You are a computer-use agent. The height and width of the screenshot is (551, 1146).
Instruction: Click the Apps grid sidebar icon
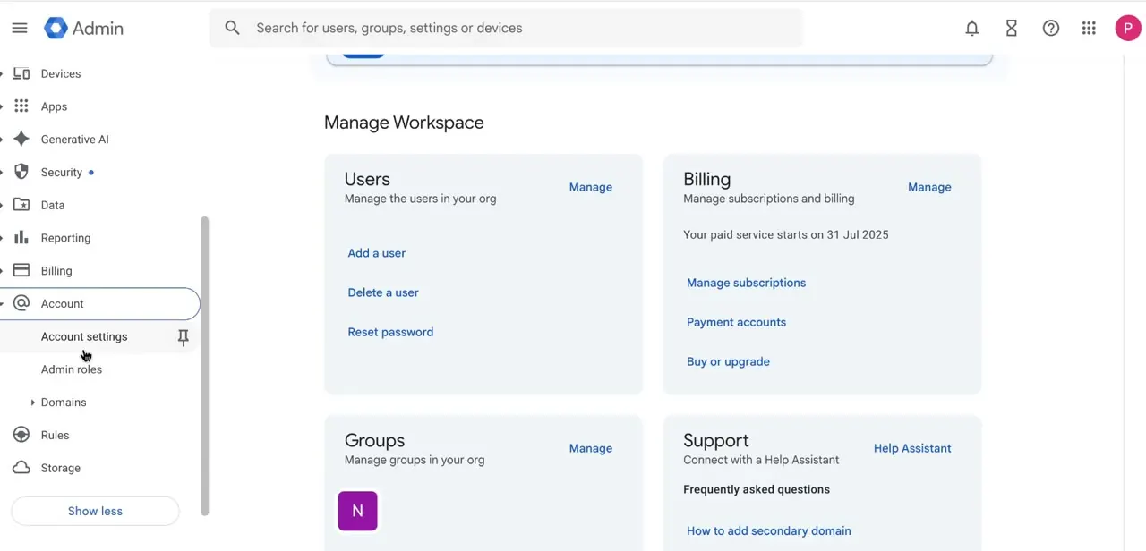pos(21,106)
